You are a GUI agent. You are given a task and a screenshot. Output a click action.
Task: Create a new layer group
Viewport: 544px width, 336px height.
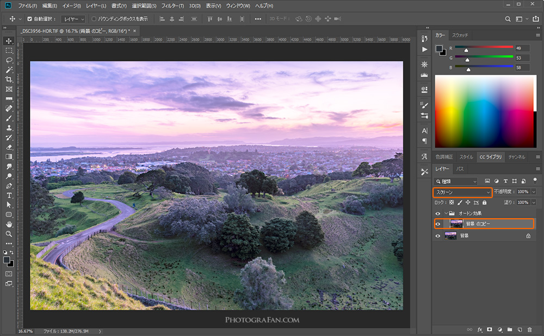click(510, 329)
